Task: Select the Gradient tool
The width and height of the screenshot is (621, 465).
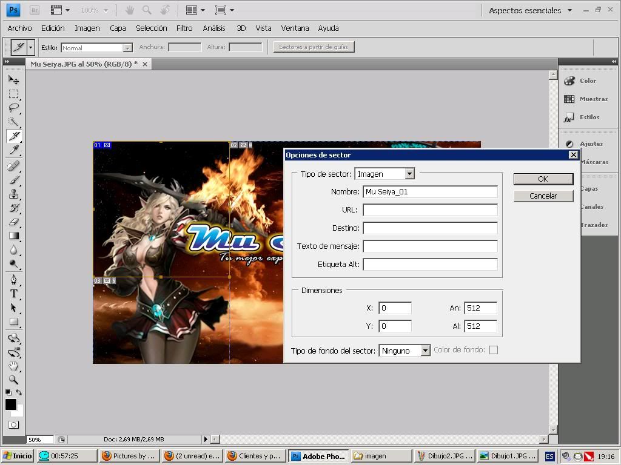Action: pos(14,236)
